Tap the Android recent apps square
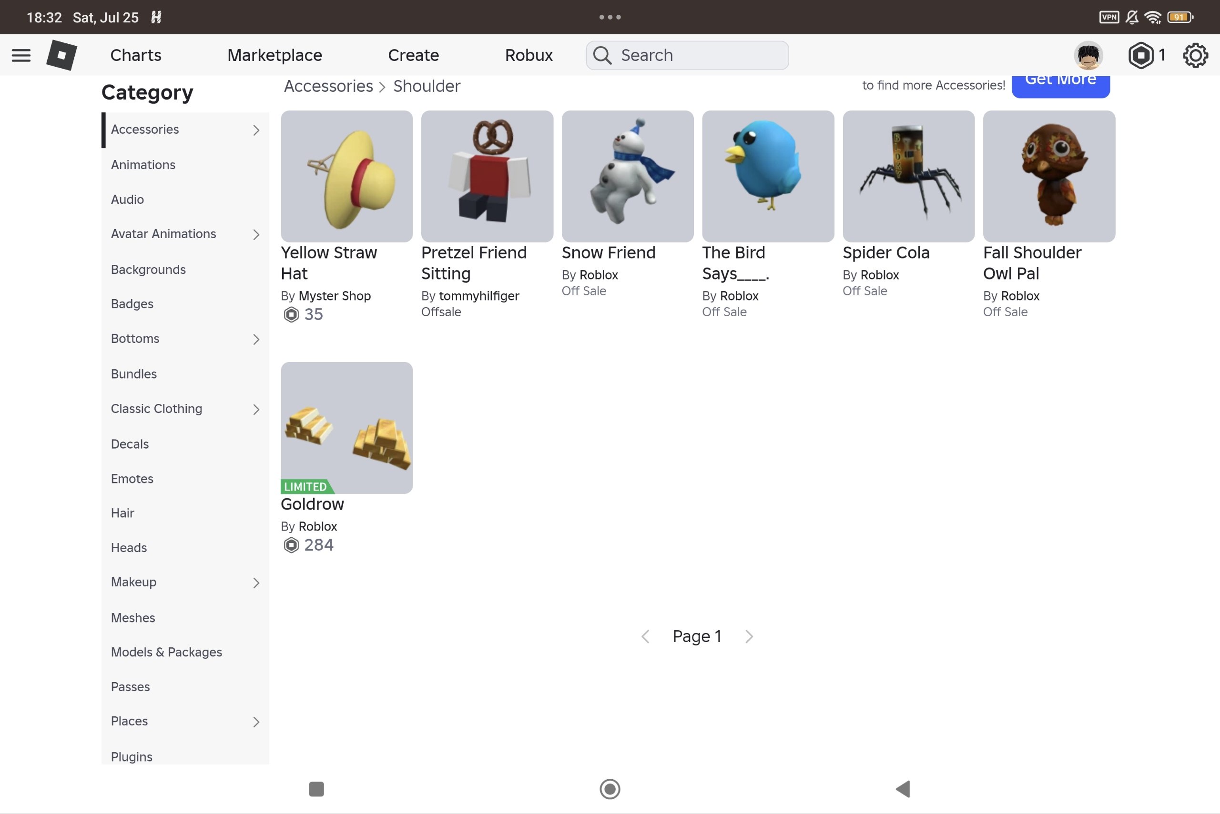Viewport: 1220px width, 814px height. coord(316,789)
